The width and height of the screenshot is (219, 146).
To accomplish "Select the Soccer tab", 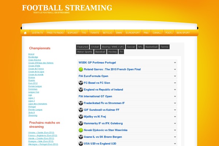I will coord(131,47).
